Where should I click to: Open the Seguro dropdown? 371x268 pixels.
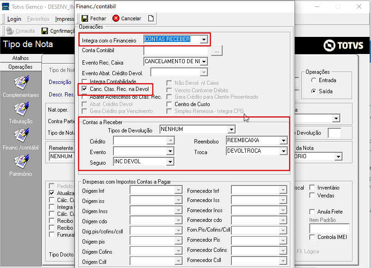pos(170,162)
